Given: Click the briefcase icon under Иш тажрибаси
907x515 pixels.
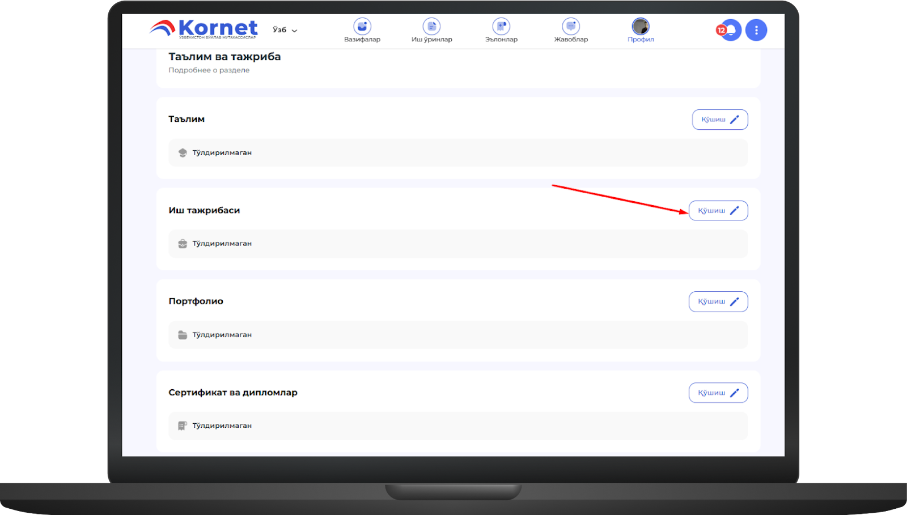Looking at the screenshot, I should pos(183,244).
